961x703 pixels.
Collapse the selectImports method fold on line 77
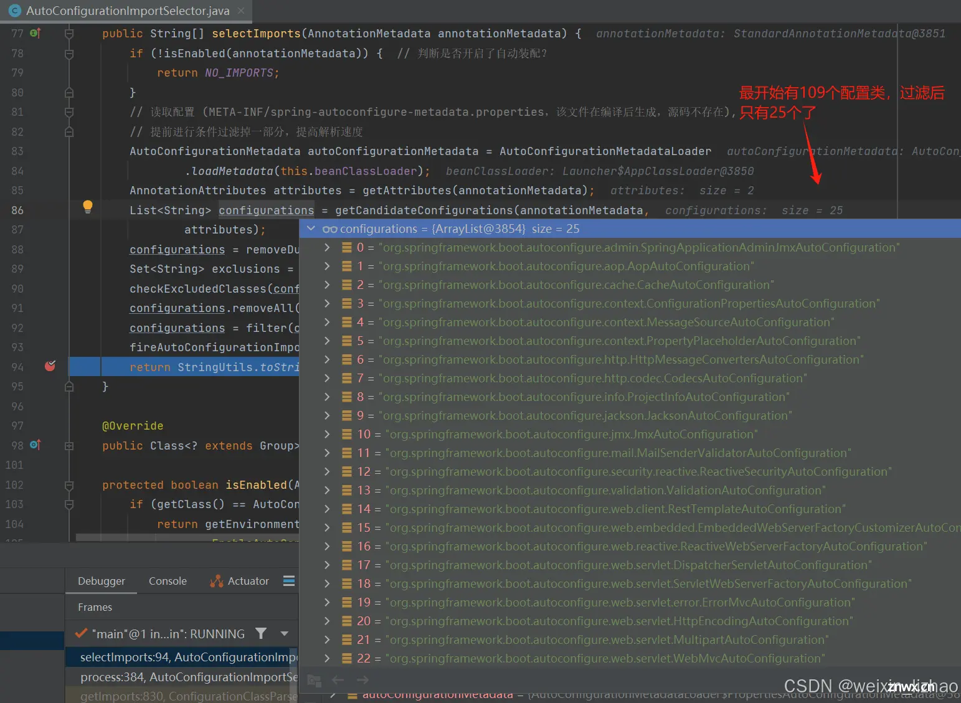[x=69, y=34]
